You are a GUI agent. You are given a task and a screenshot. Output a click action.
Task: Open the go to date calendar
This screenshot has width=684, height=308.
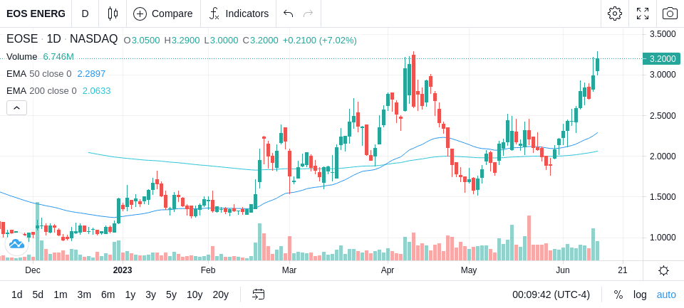(258, 294)
